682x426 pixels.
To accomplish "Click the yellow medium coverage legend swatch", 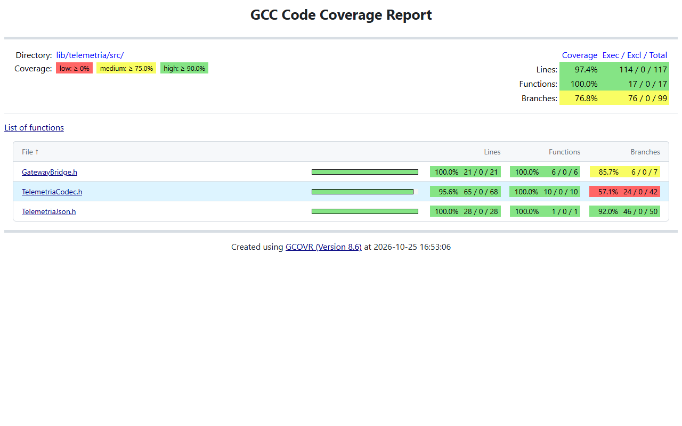I will point(126,68).
